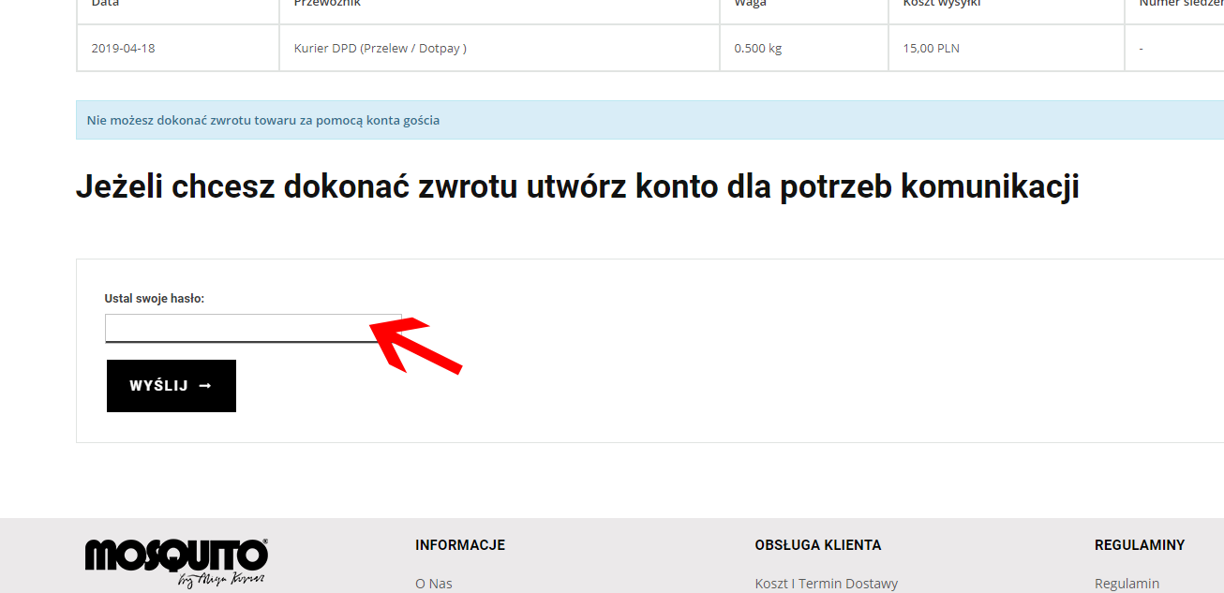Select the 2019-04-18 date cell
Viewport: 1224px width, 593px height.
[123, 49]
